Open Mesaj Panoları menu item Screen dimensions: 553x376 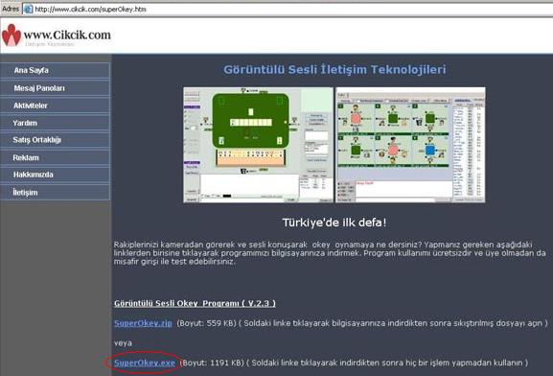coord(55,88)
